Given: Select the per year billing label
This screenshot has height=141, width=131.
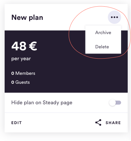Looking at the screenshot, I should pos(21,59).
